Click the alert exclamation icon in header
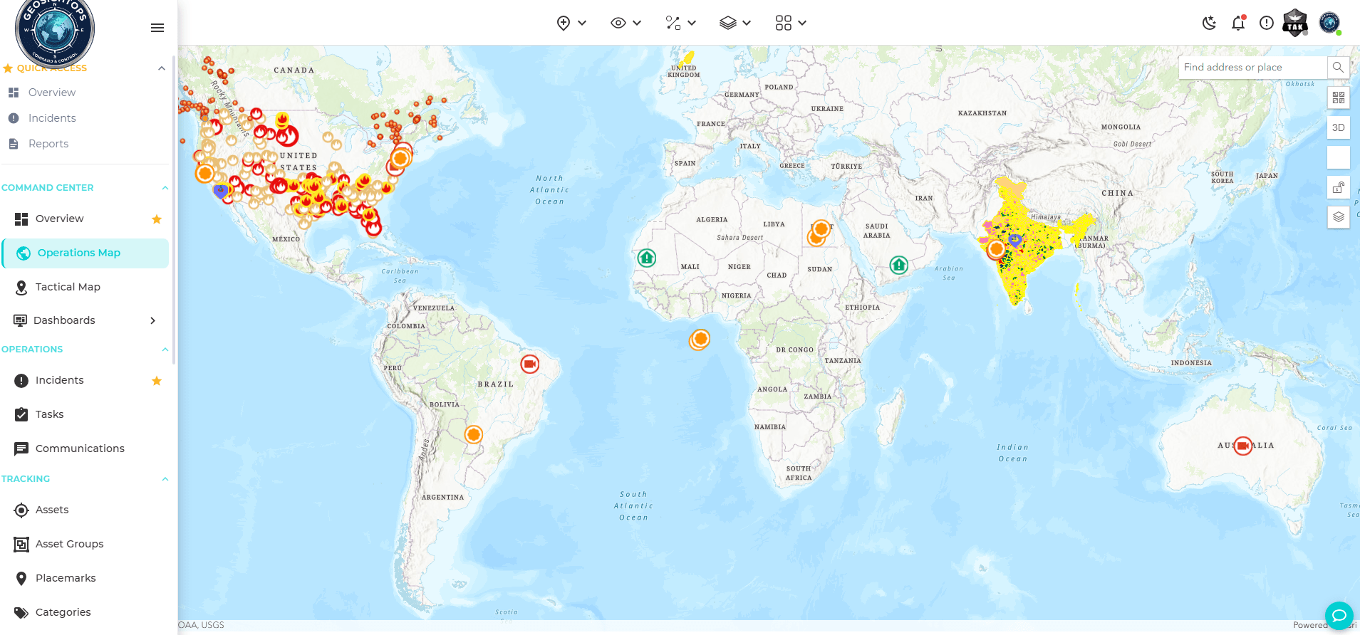This screenshot has height=635, width=1360. pos(1266,23)
